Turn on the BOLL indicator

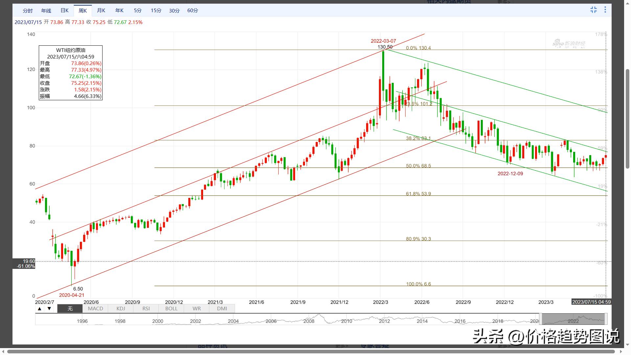tap(171, 309)
